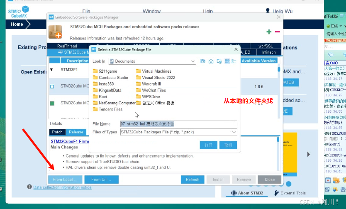This screenshot has width=346, height=209.
Task: Open the Camtasia Studio folder
Action: pyautogui.click(x=110, y=78)
